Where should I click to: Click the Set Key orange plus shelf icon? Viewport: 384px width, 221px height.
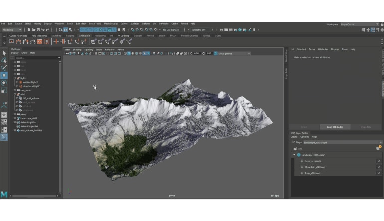(x=56, y=41)
